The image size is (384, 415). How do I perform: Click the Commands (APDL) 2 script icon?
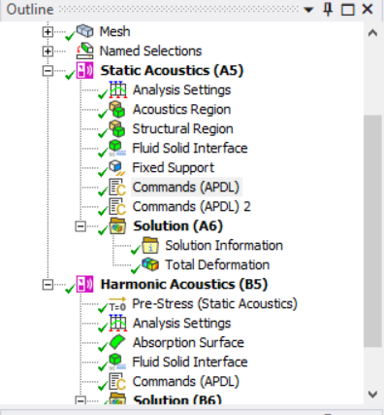117,206
